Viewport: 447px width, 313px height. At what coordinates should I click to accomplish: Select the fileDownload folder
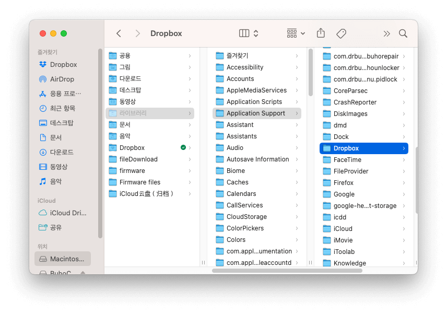(x=150, y=159)
